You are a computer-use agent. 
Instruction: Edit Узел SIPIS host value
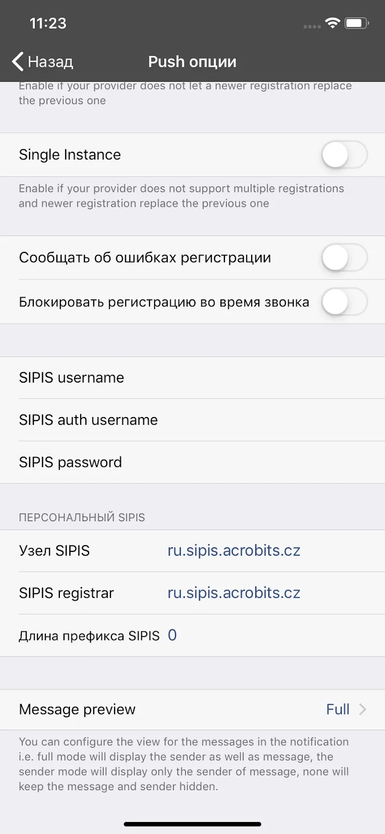(x=234, y=551)
